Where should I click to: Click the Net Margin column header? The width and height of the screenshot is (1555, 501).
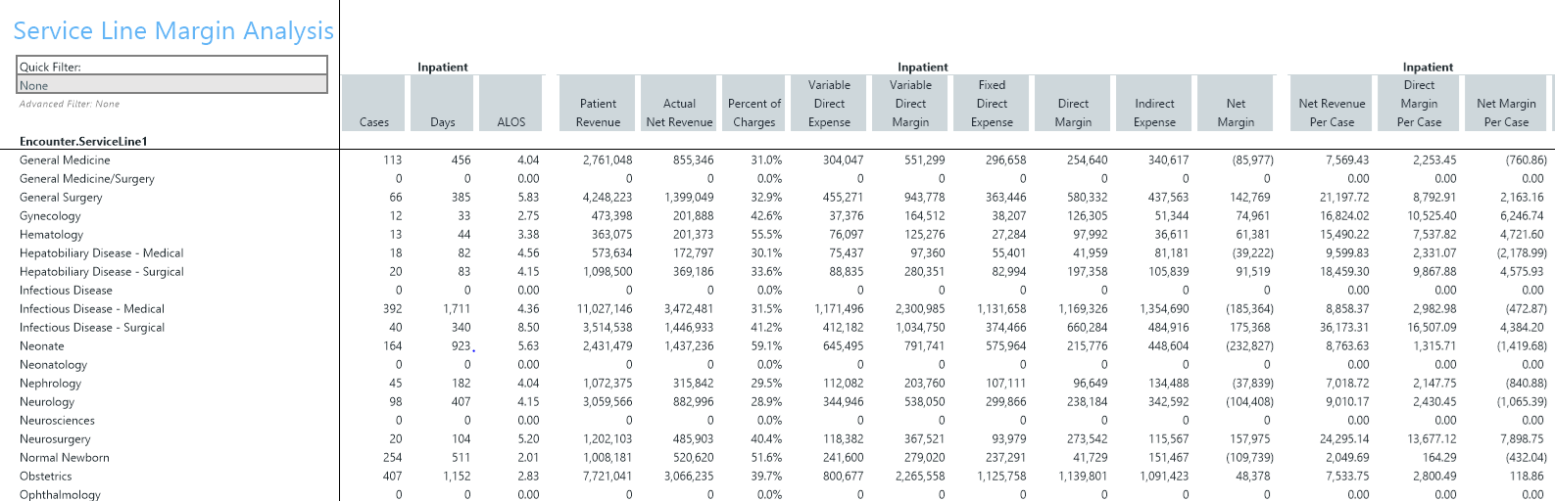1236,103
